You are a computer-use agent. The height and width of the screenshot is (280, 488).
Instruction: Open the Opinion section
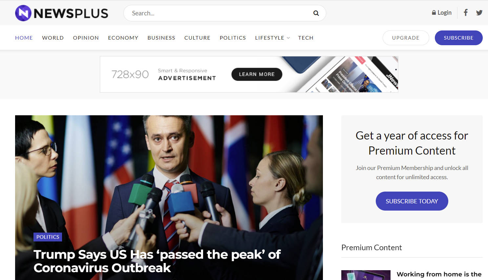(86, 38)
